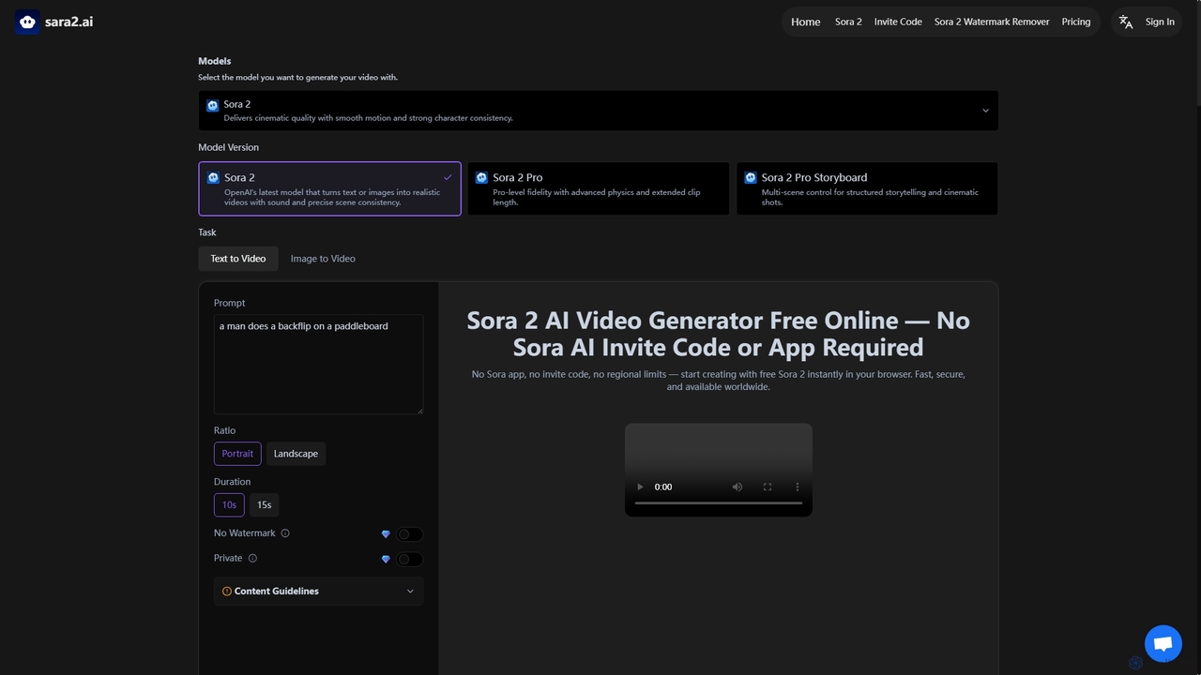Play the preview video
This screenshot has width=1201, height=675.
pos(640,487)
